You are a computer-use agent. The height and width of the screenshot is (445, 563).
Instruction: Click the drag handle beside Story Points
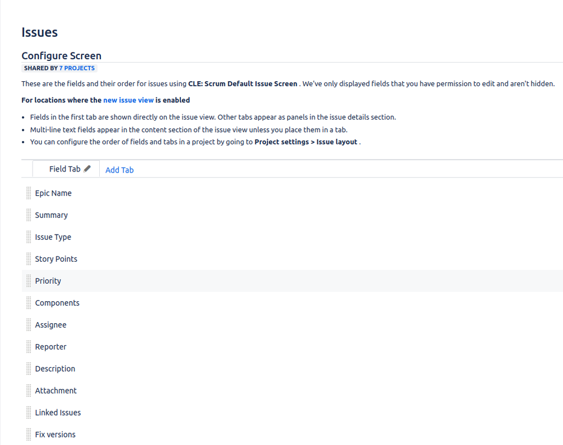tap(28, 259)
